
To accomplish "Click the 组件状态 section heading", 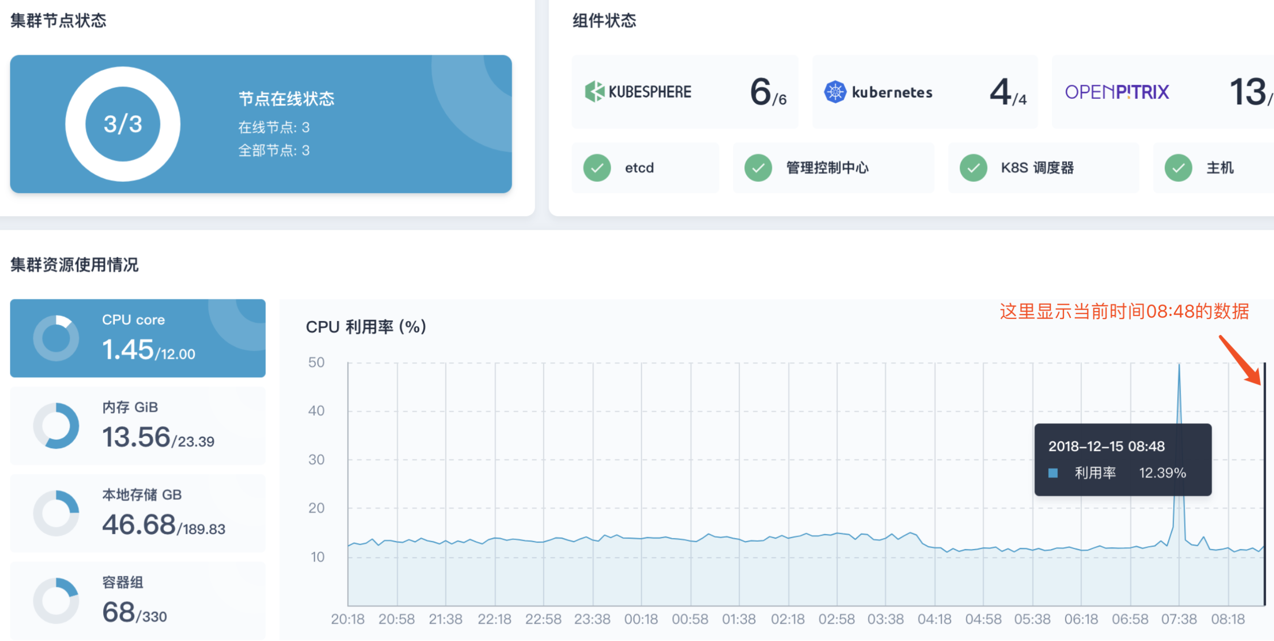I will click(x=604, y=20).
